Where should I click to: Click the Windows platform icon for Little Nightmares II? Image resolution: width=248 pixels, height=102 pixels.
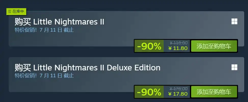[x=234, y=21]
